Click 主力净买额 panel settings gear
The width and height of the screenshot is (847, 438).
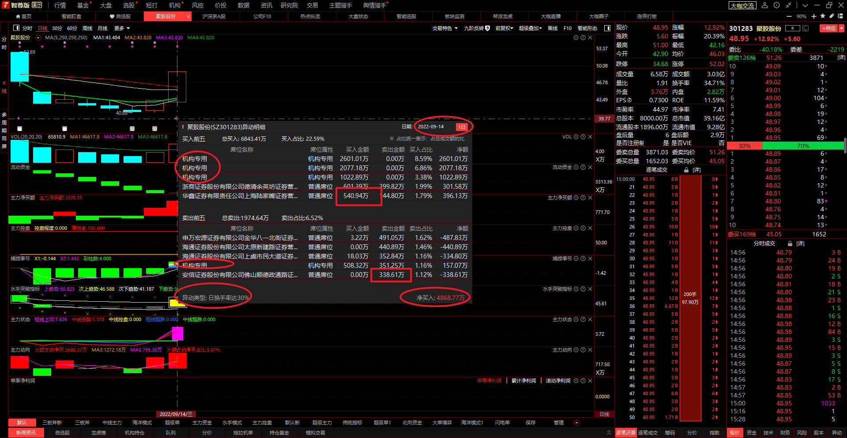pyautogui.click(x=576, y=198)
